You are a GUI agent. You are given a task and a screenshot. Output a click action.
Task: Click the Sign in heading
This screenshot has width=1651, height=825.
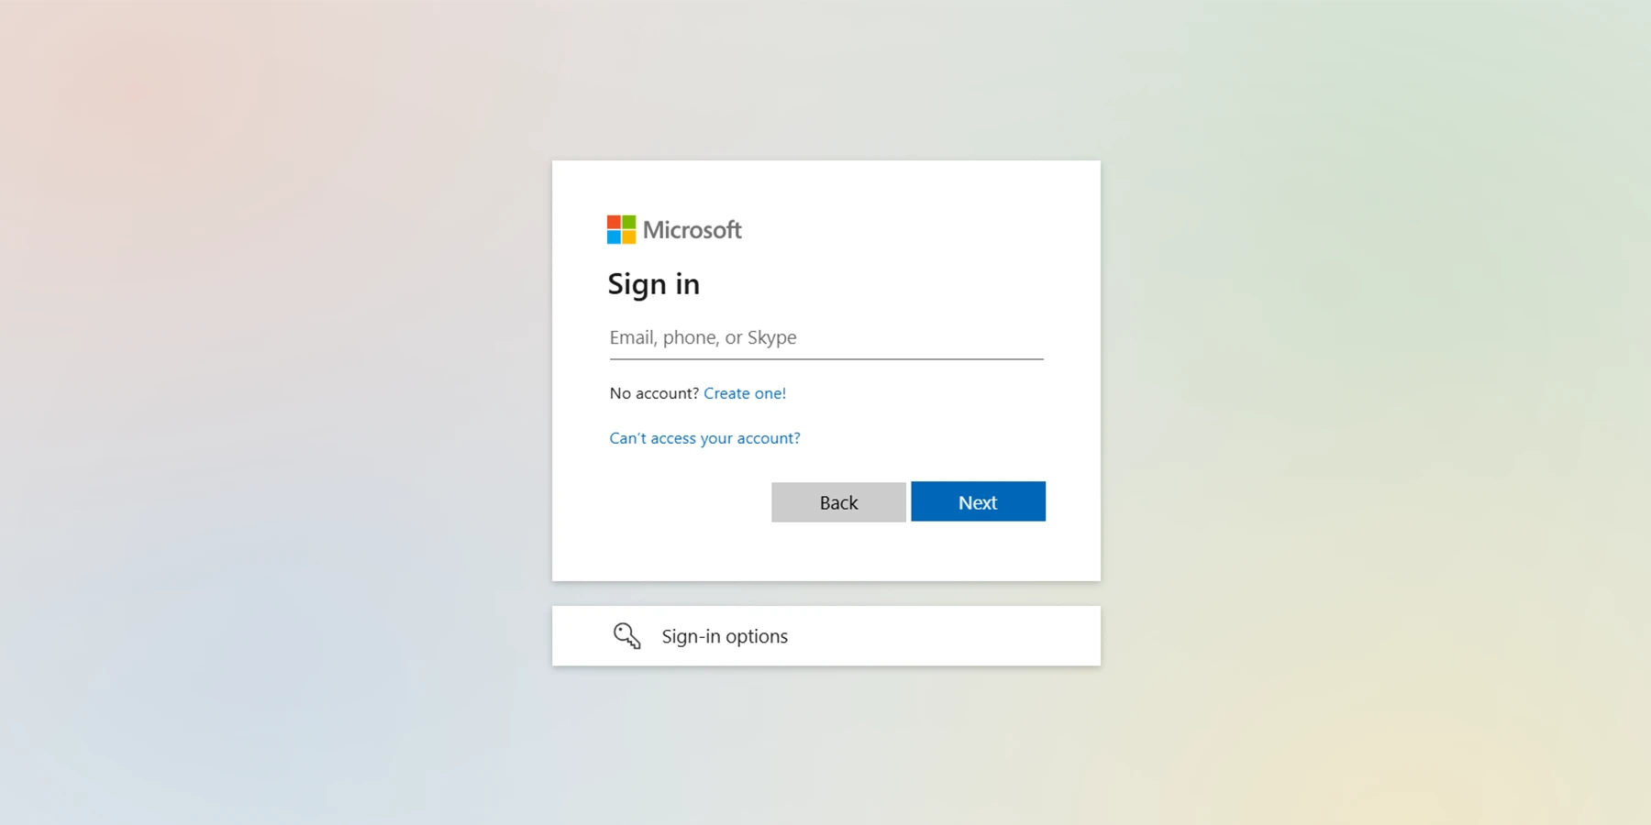pyautogui.click(x=653, y=284)
